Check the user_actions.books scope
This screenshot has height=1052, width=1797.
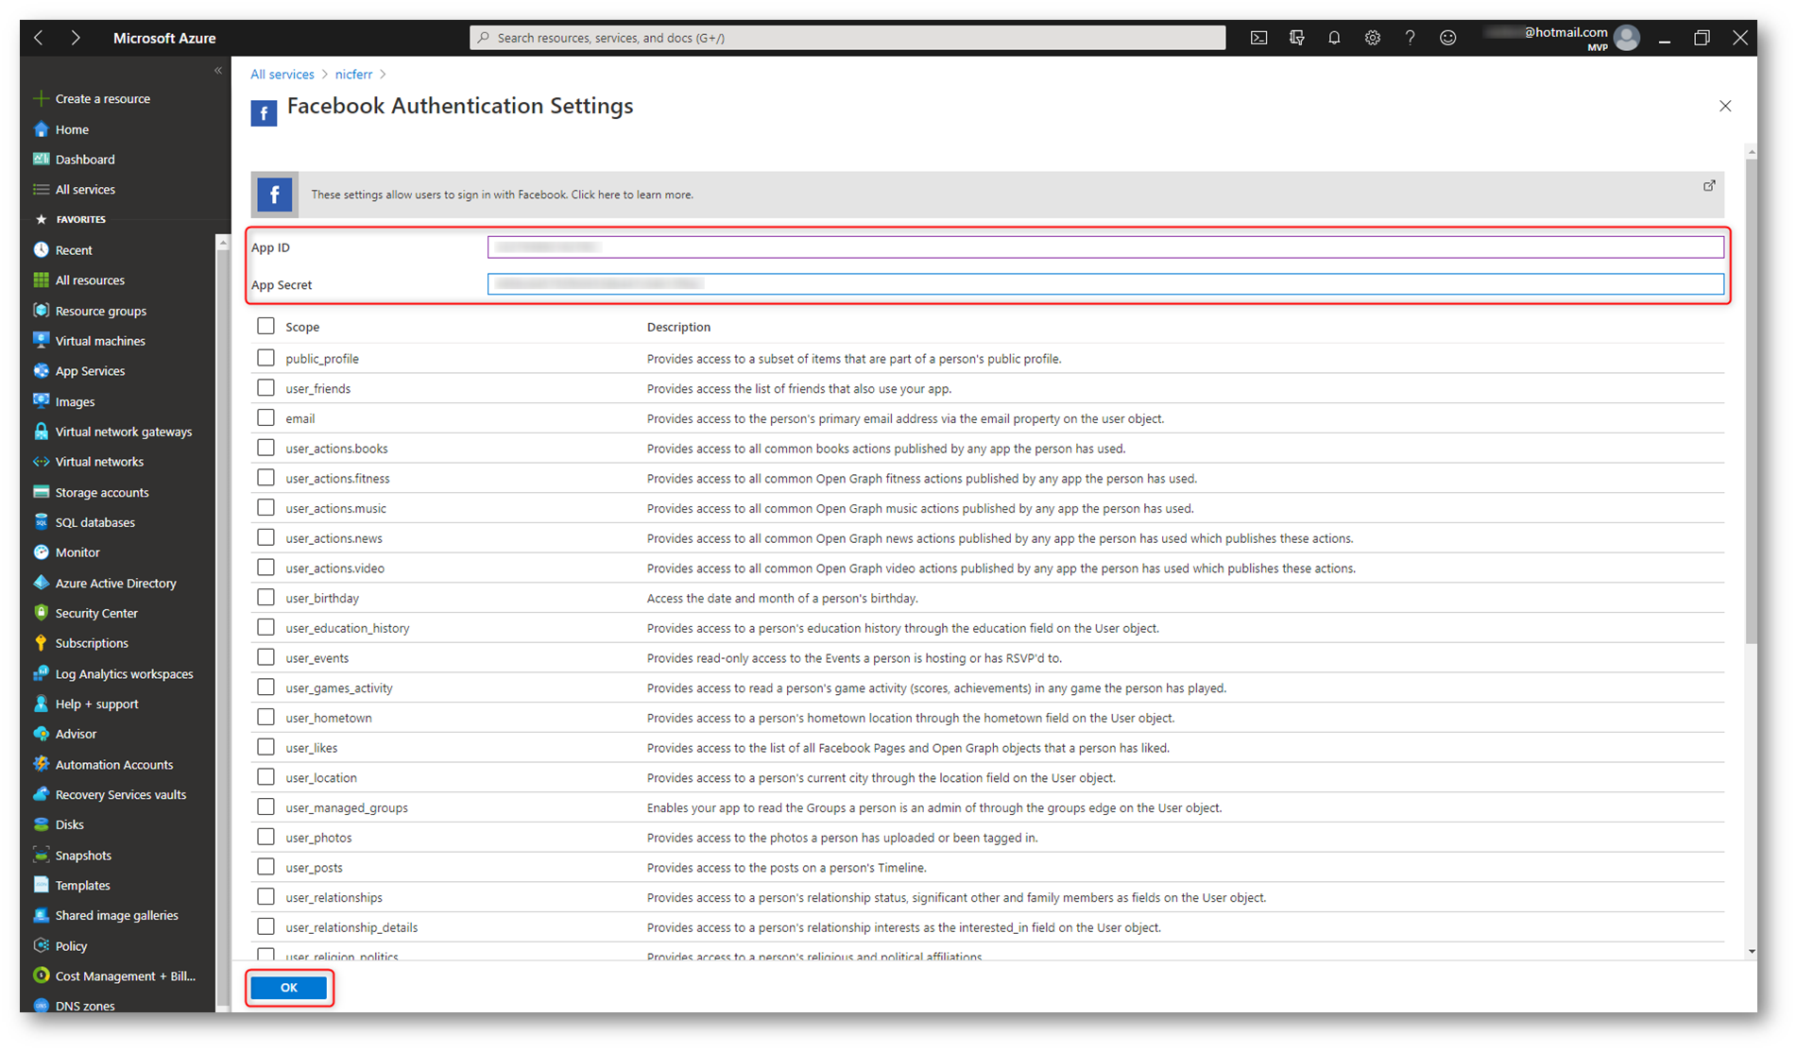coord(265,448)
